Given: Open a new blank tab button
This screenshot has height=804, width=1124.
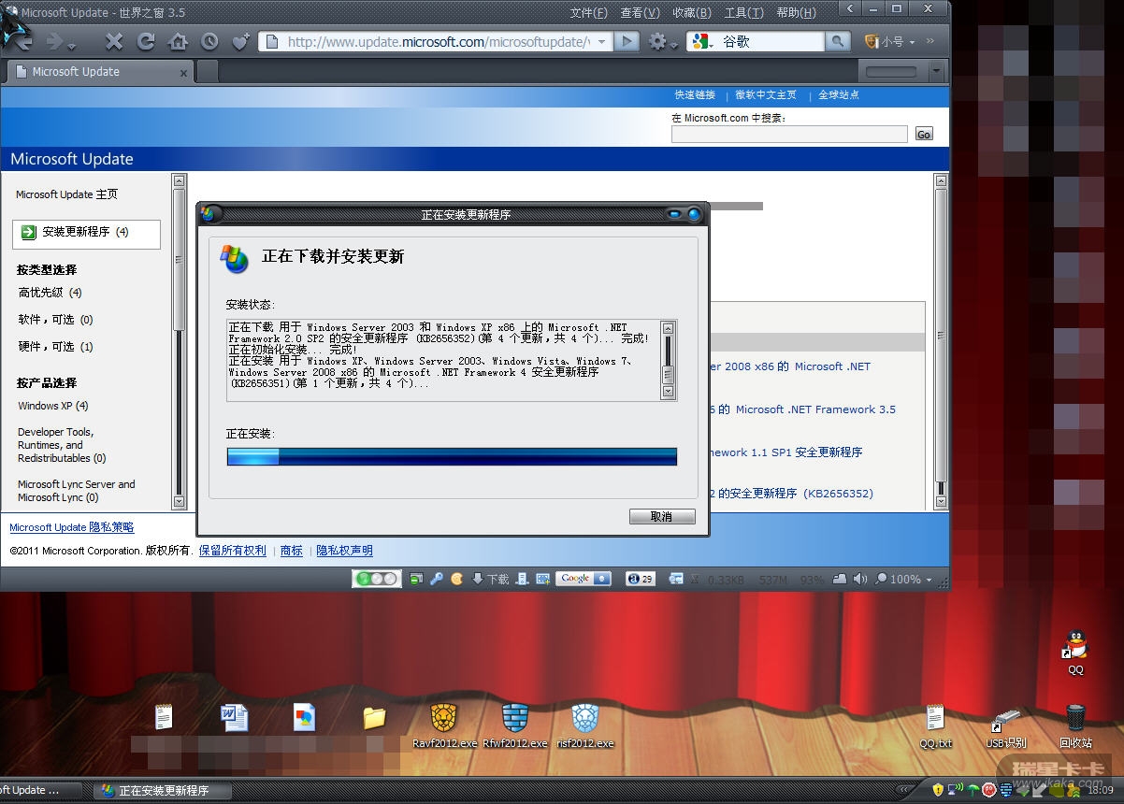Looking at the screenshot, I should (x=207, y=71).
